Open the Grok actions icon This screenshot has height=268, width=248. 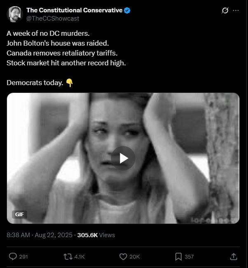pos(225,11)
